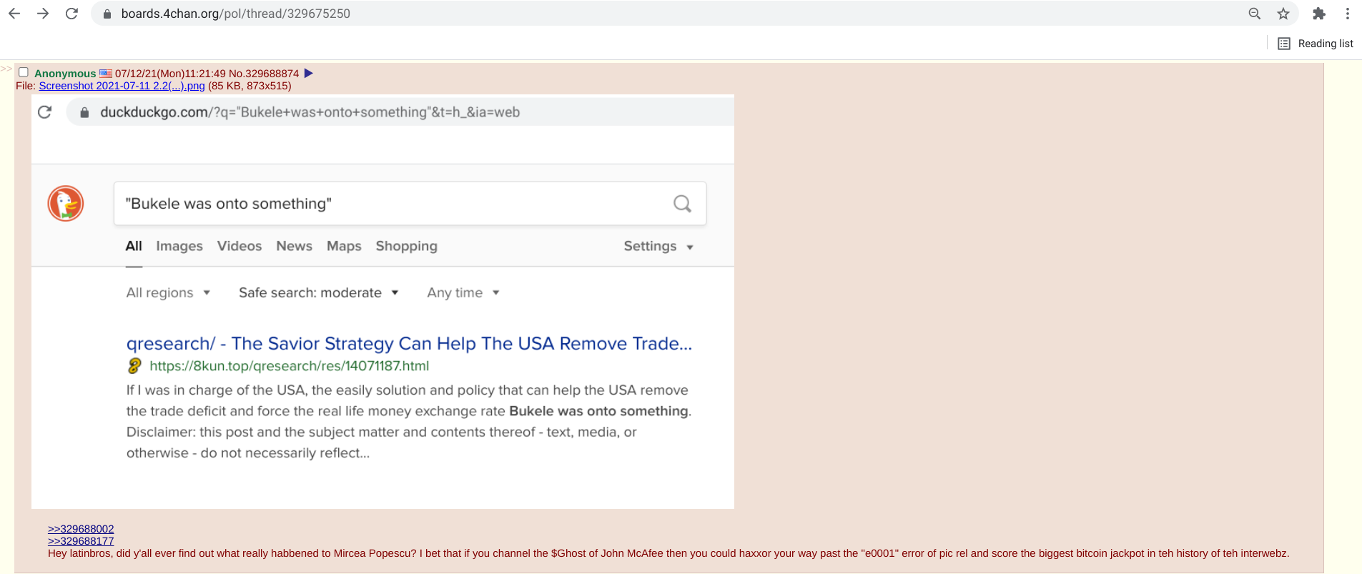Screen dimensions: 1362x574
Task: Switch to the News tab
Action: tap(295, 246)
